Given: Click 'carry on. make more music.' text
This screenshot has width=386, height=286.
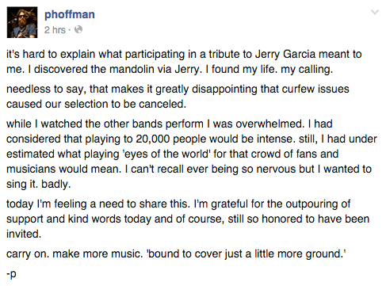Looking at the screenshot, I should (x=75, y=254).
